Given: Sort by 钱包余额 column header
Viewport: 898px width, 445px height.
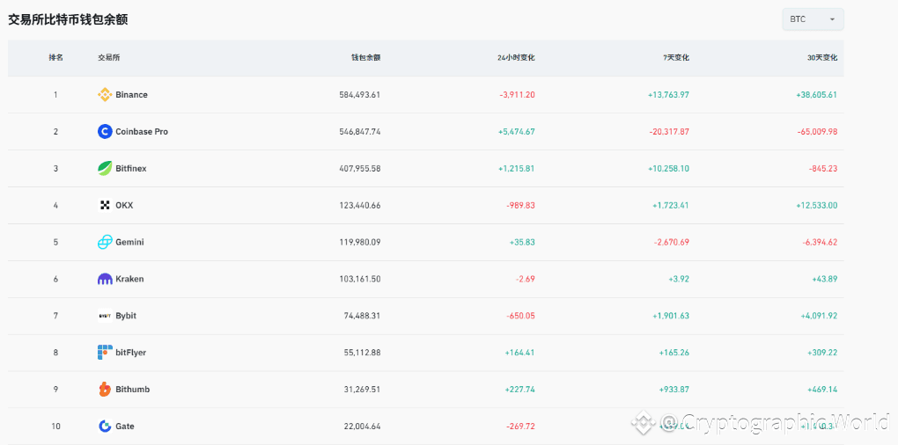Looking at the screenshot, I should click(365, 58).
